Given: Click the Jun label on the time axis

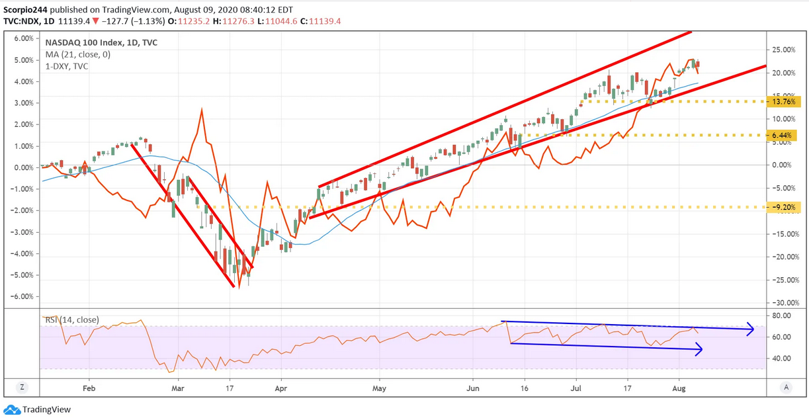Looking at the screenshot, I should (474, 388).
